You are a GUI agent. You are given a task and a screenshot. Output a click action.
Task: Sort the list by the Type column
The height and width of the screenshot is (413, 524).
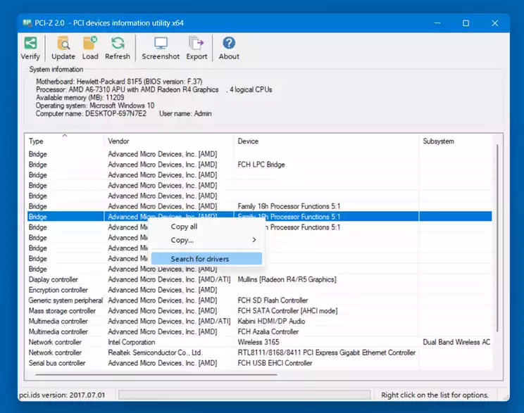[x=65, y=141]
